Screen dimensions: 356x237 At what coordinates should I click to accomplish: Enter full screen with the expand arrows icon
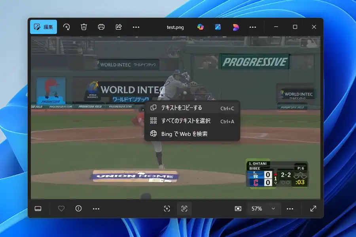pos(313,209)
